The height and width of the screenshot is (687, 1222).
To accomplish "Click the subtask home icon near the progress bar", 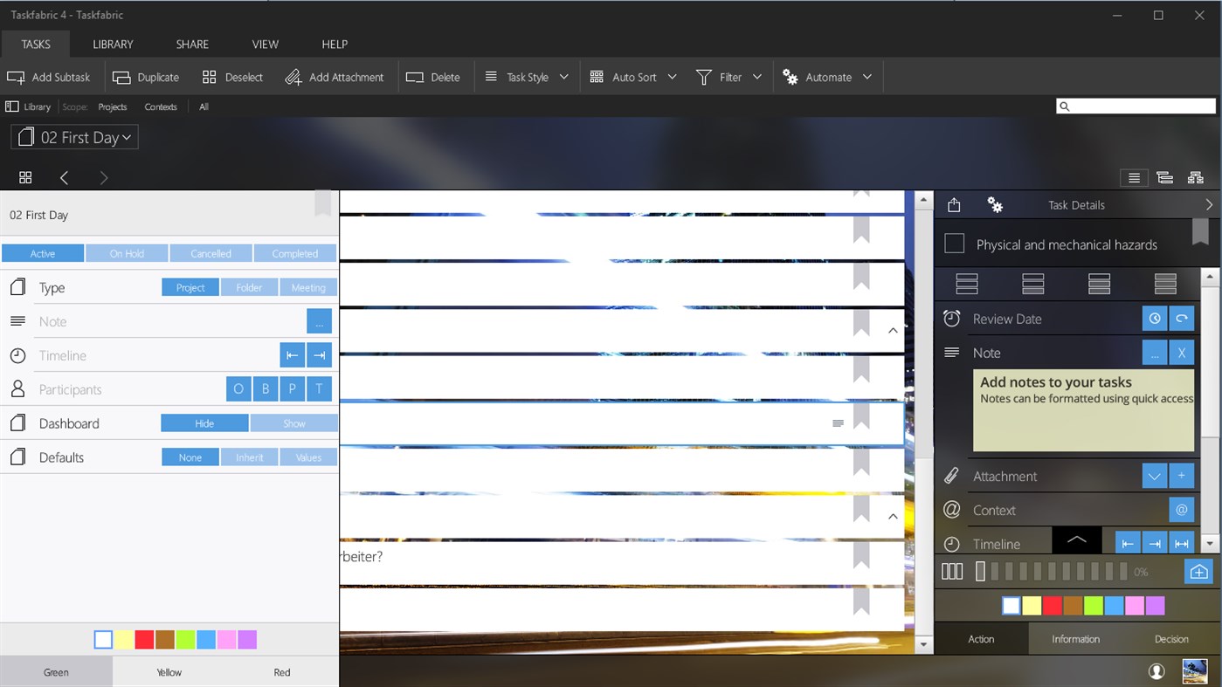I will pos(1198,571).
